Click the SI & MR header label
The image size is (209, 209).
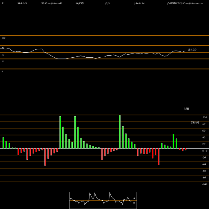22,3
